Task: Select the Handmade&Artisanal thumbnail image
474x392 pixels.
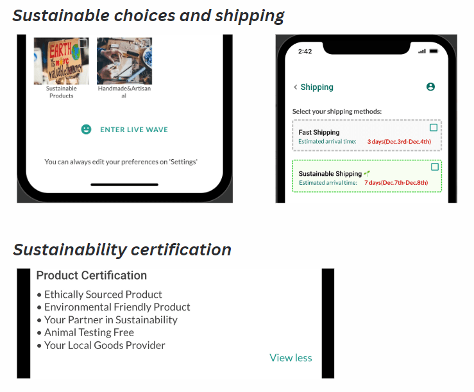Action: point(124,60)
